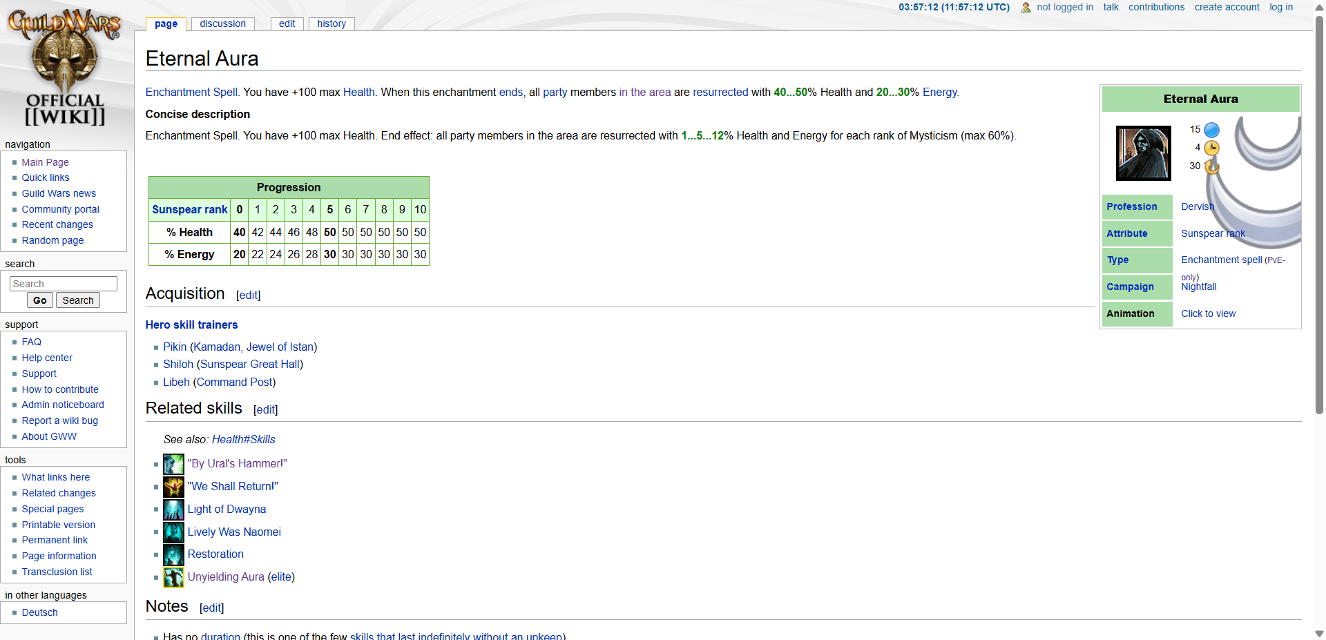Open Command Post location link
The image size is (1326, 640).
click(x=234, y=382)
